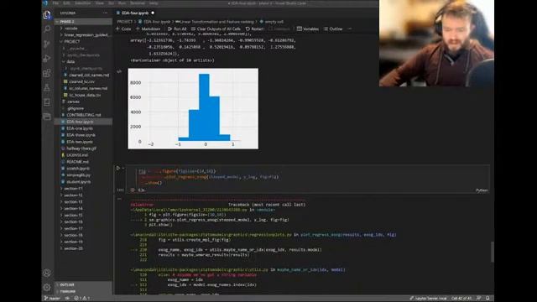Image resolution: width=537 pixels, height=302 pixels.
Task: Open the Search view in activity bar
Action: (x=47, y=29)
